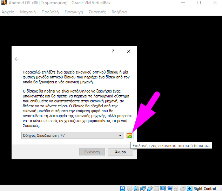222x191 pixels.
Task: Click the Εκκίνηση button
Action: (92, 152)
